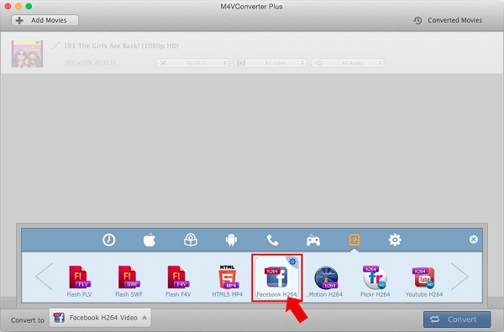Open Facebook H264 profile settings gear
504x332 pixels.
[x=292, y=261]
